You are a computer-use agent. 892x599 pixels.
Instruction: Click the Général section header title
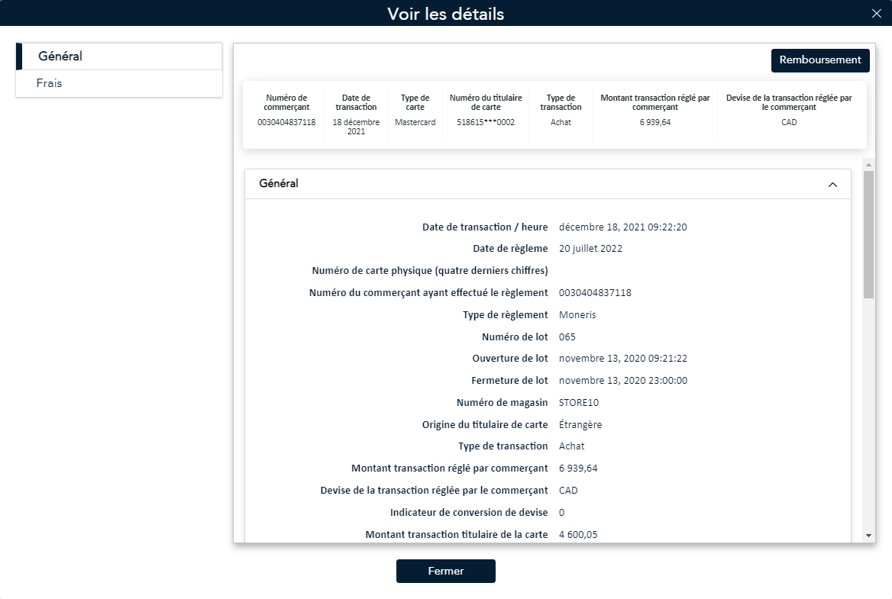pos(279,184)
